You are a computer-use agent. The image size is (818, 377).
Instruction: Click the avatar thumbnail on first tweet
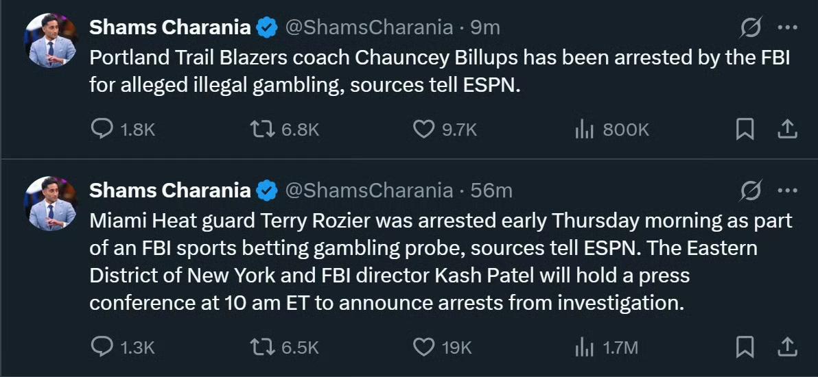(x=51, y=40)
